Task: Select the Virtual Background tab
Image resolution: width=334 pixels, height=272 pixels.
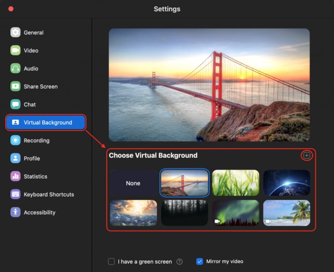Action: (46, 123)
